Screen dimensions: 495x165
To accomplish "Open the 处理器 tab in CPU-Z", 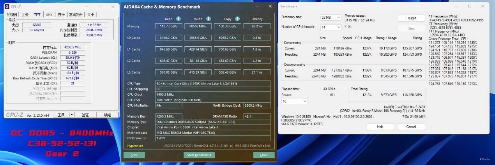I will coord(12,14).
